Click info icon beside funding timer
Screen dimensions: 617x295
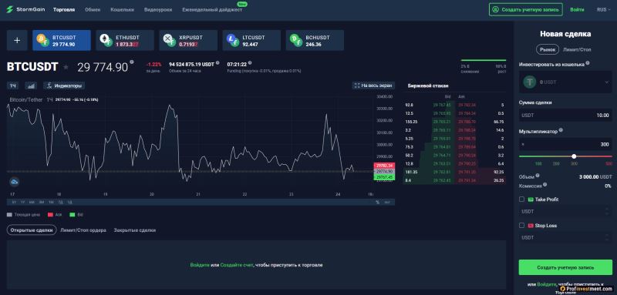coord(250,62)
